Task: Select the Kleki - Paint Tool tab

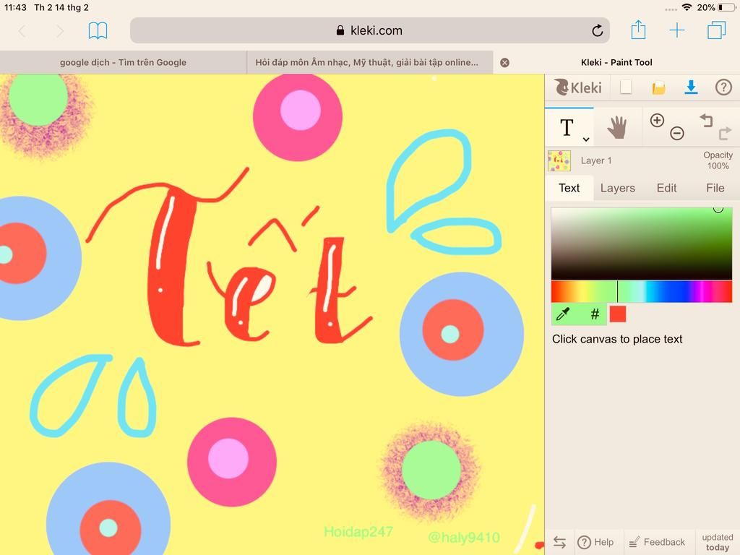Action: (616, 62)
